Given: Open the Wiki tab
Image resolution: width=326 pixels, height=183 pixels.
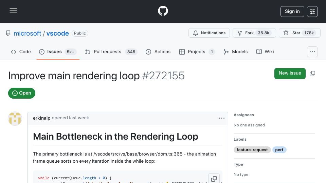Looking at the screenshot, I should (265, 52).
